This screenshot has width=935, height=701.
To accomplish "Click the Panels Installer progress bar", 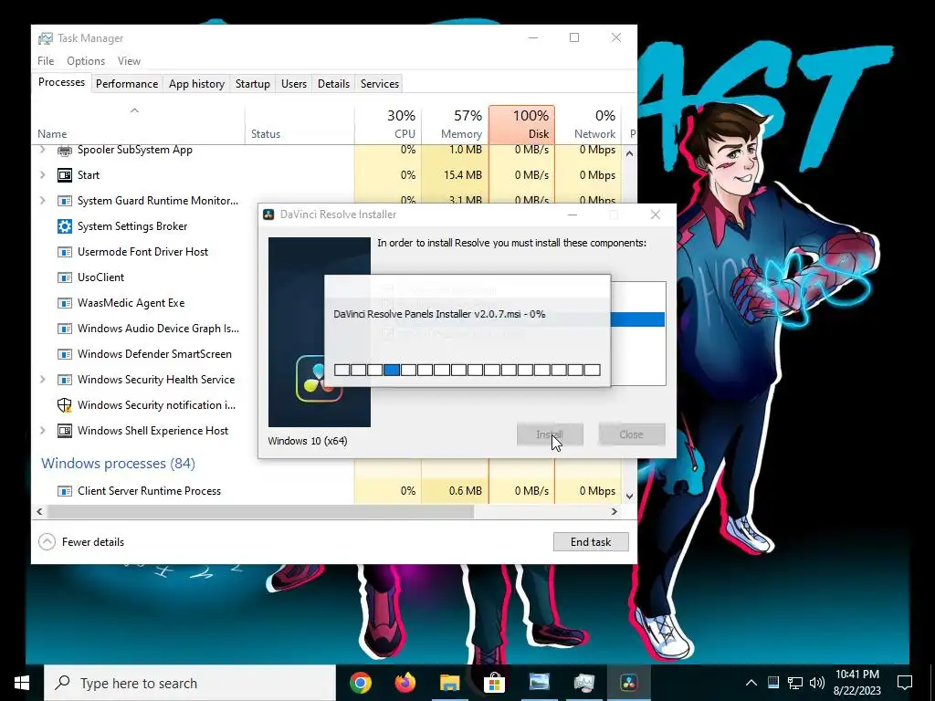I will [467, 371].
